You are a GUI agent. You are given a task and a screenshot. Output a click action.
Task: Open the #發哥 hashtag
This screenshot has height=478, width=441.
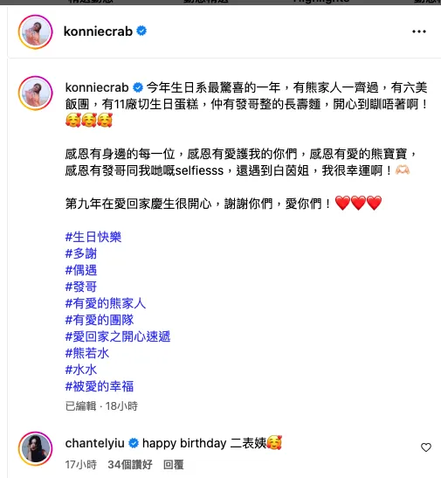point(81,287)
